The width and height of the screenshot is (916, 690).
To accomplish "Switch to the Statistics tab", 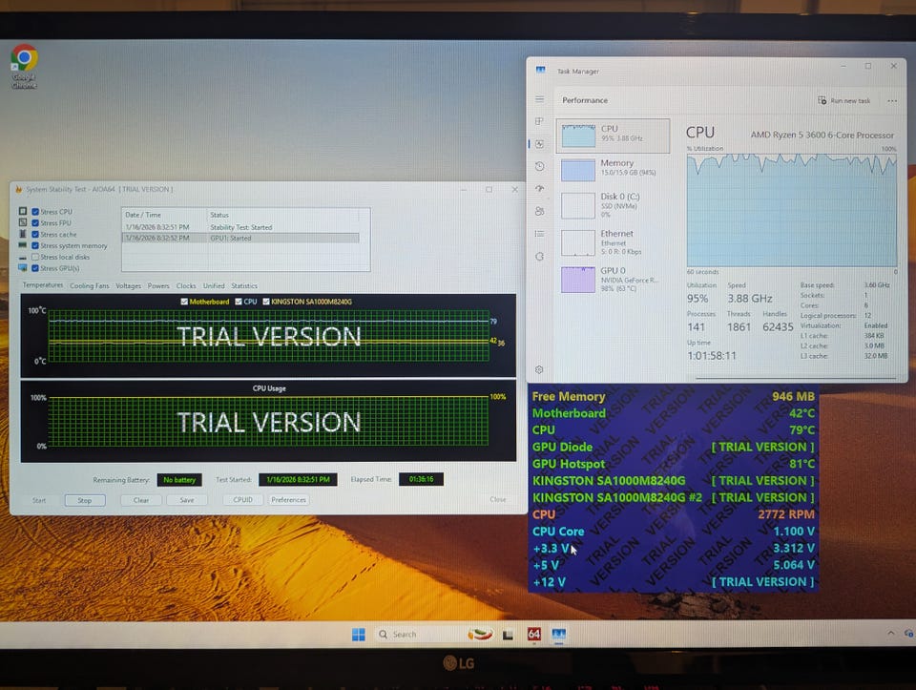I will click(x=244, y=285).
